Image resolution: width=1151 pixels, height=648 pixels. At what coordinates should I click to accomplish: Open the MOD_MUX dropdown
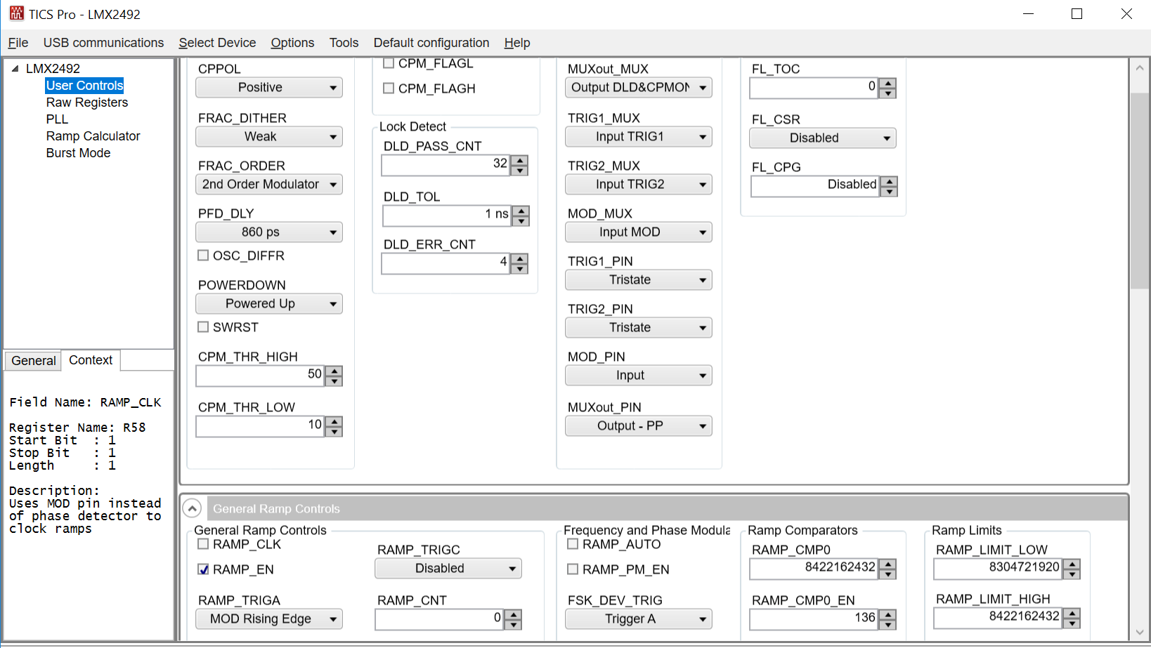pyautogui.click(x=639, y=232)
